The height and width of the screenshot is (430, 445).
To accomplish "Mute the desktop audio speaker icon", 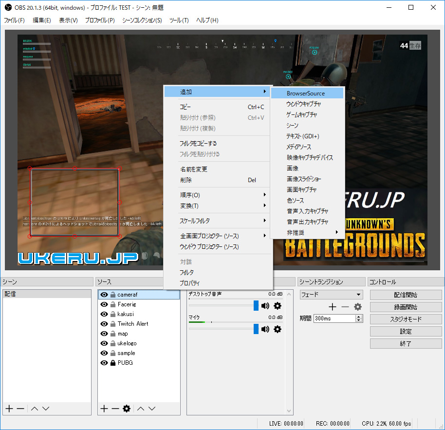I will (x=265, y=306).
